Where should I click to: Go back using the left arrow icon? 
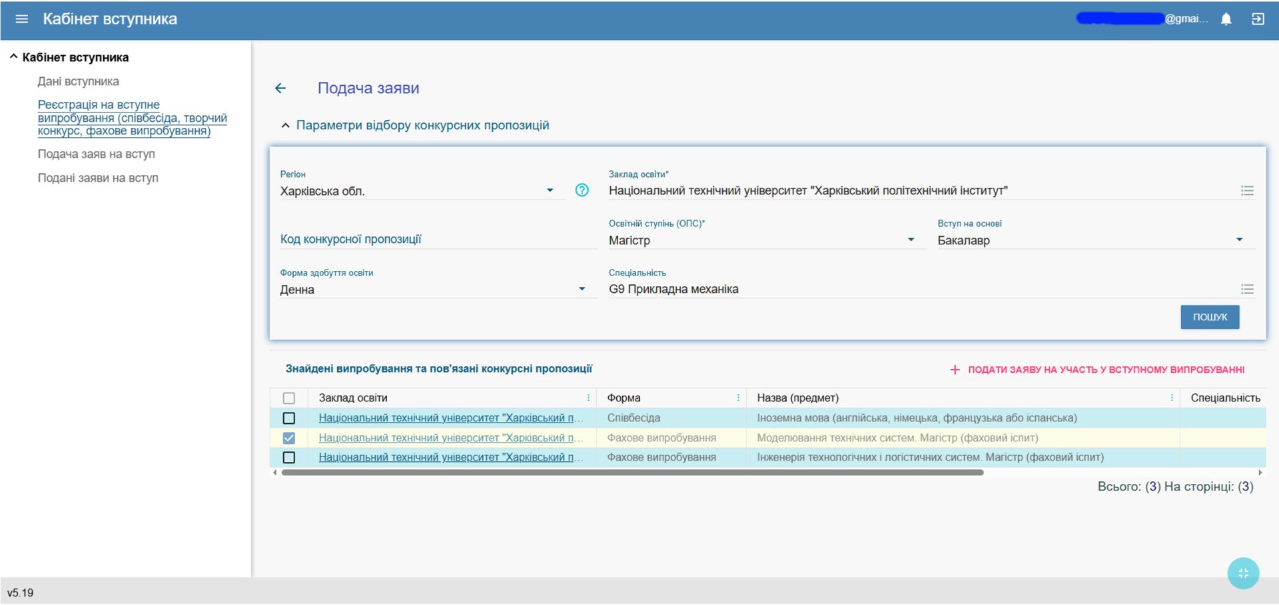click(280, 89)
